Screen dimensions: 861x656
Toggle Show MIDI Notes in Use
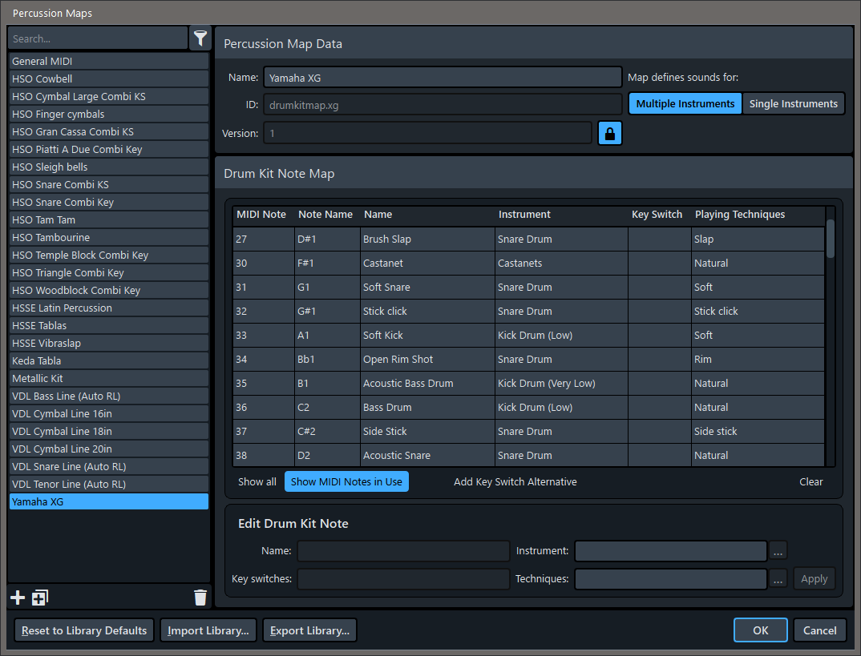click(x=346, y=481)
